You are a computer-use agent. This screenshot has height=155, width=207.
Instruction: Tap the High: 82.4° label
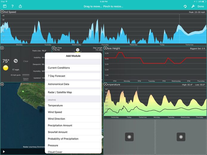[187, 85]
